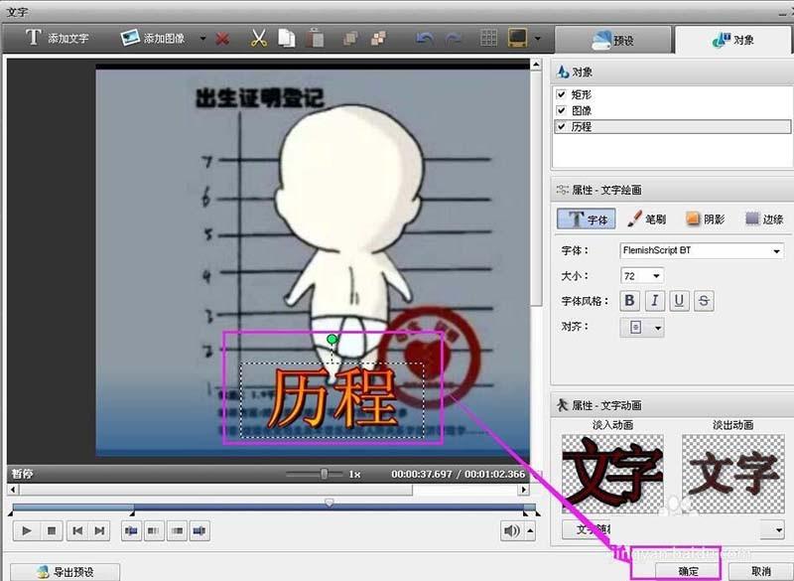
Task: Click the red delete icon on the toolbar
Action: [x=220, y=38]
